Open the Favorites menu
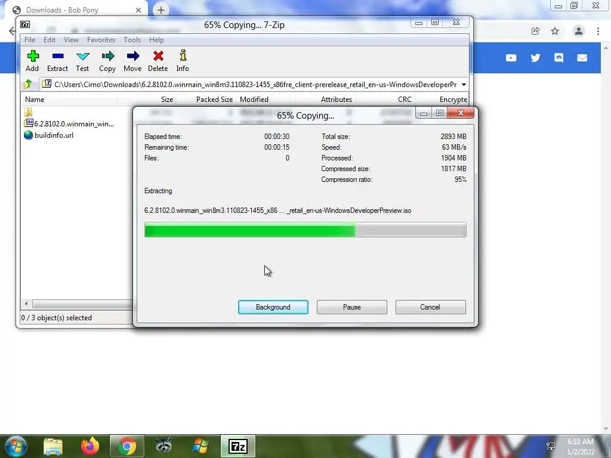The width and height of the screenshot is (611, 458). tap(101, 40)
